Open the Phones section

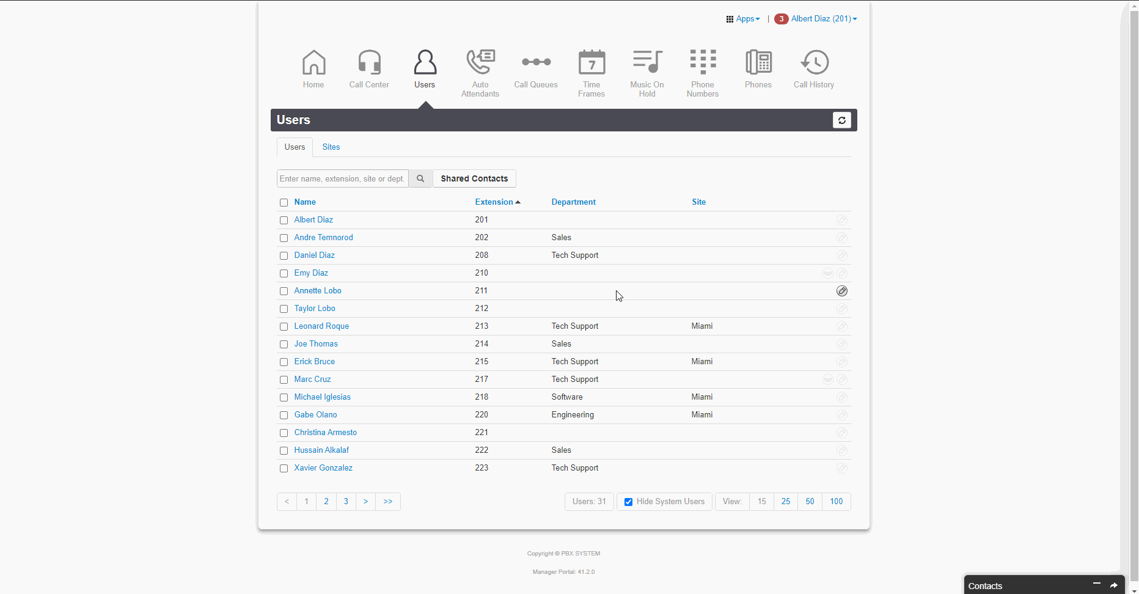pyautogui.click(x=758, y=69)
